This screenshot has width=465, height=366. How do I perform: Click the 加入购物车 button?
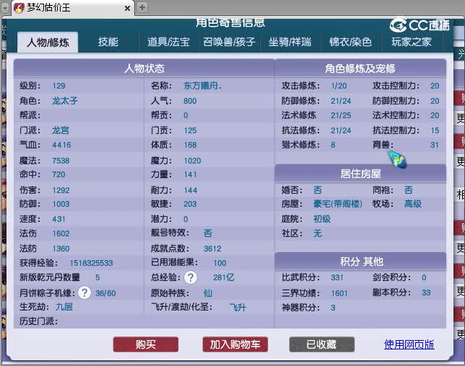tap(235, 344)
